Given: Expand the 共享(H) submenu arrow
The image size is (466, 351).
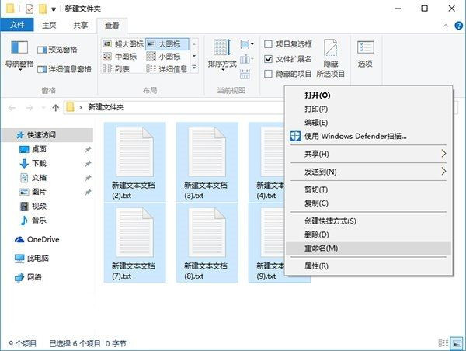Looking at the screenshot, I should [443, 154].
